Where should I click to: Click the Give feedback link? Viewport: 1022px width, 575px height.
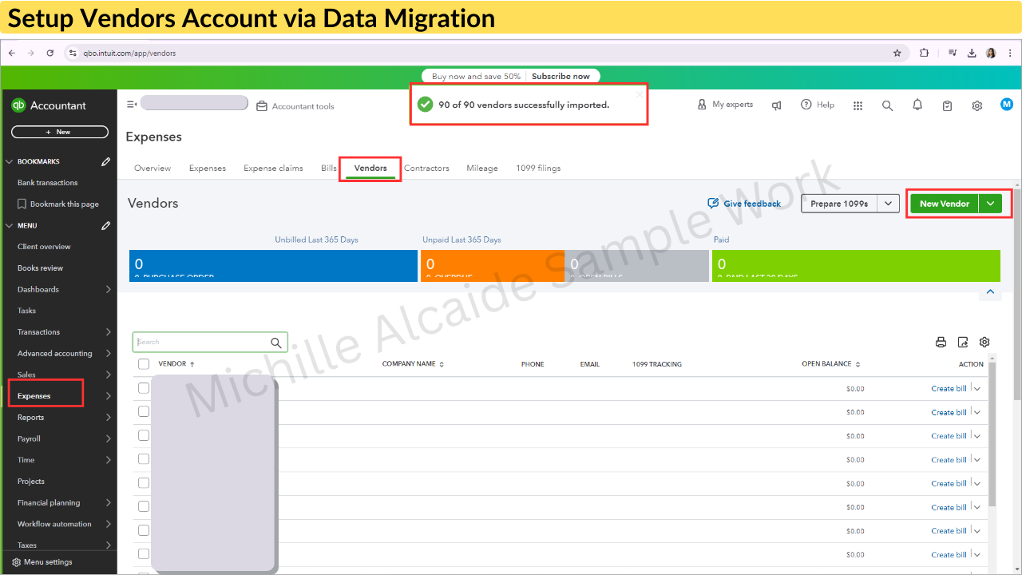tap(745, 204)
